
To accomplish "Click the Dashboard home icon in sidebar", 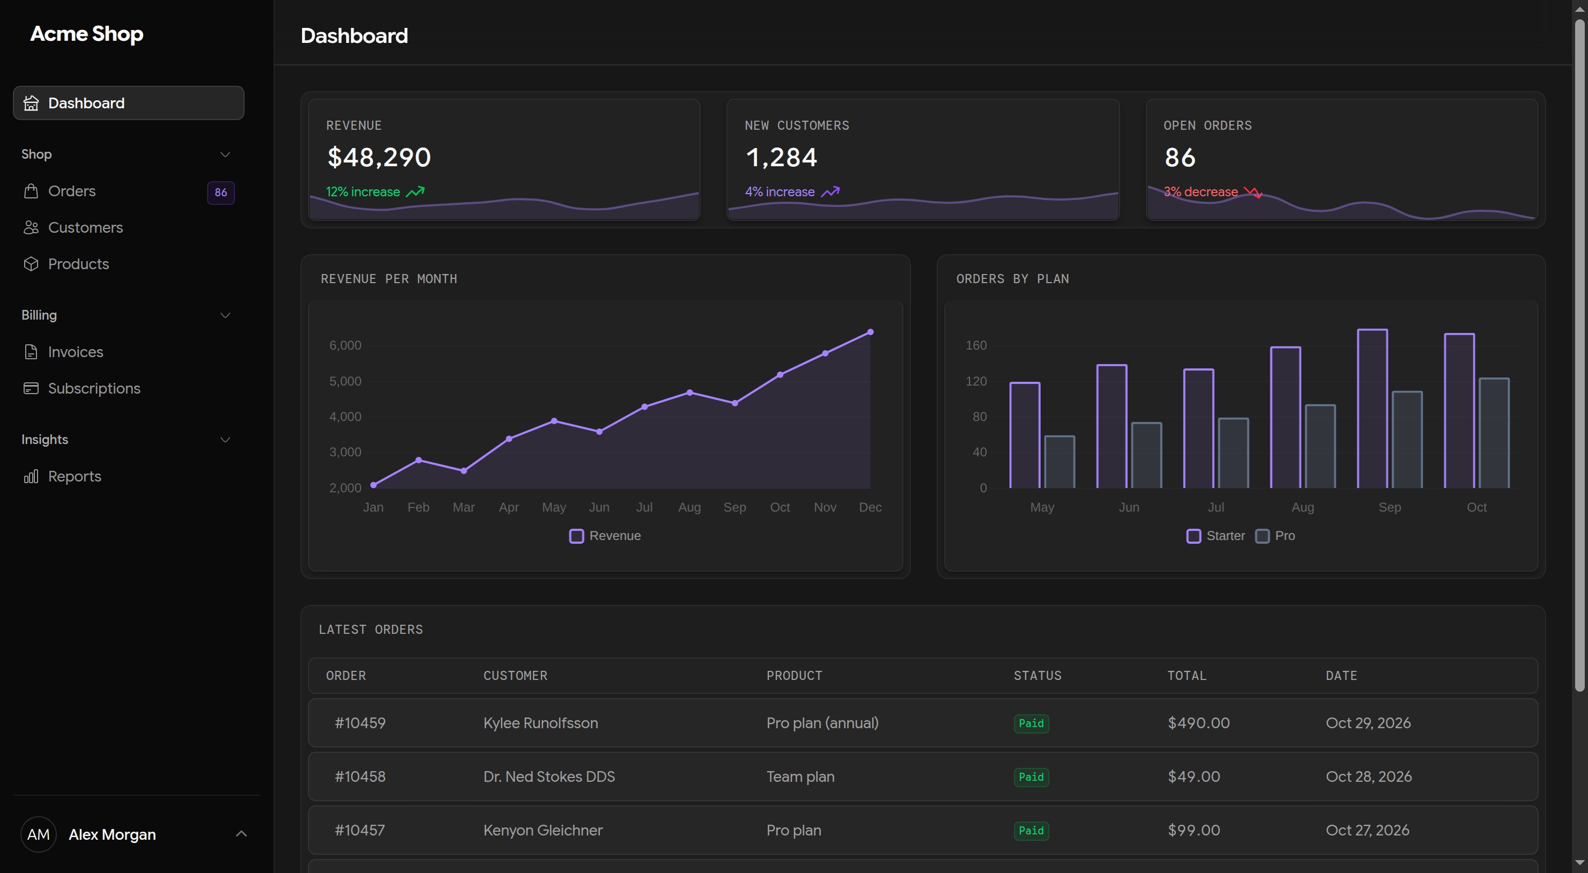I will pyautogui.click(x=31, y=103).
